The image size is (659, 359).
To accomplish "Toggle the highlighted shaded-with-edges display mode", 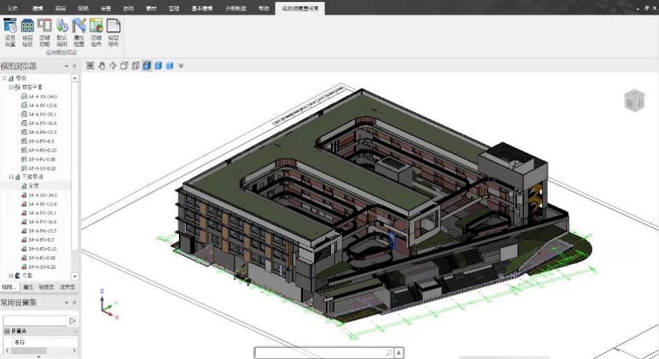I will point(147,66).
